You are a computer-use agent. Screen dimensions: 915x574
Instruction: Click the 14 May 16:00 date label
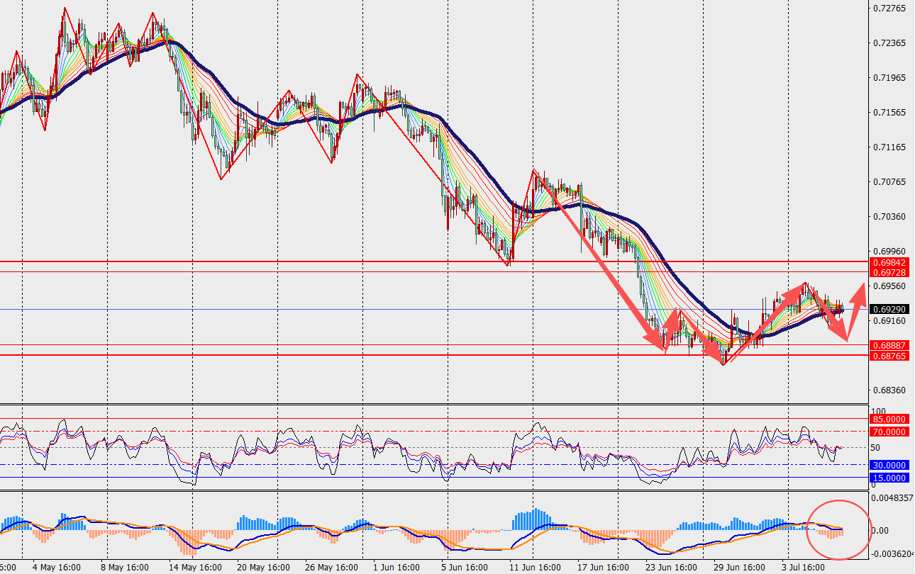pyautogui.click(x=195, y=568)
